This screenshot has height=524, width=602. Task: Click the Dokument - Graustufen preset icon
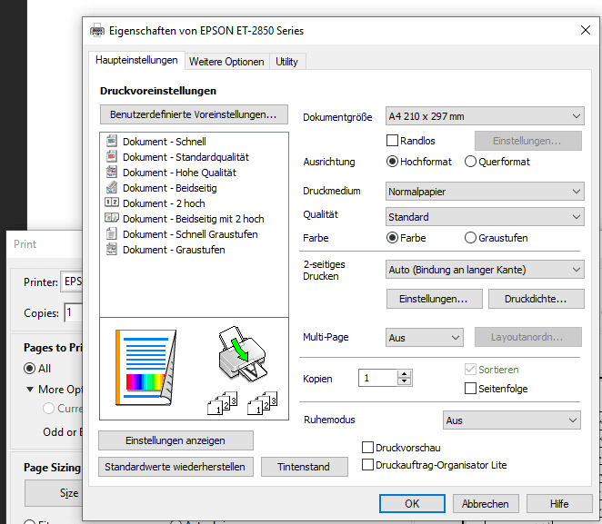tap(111, 249)
